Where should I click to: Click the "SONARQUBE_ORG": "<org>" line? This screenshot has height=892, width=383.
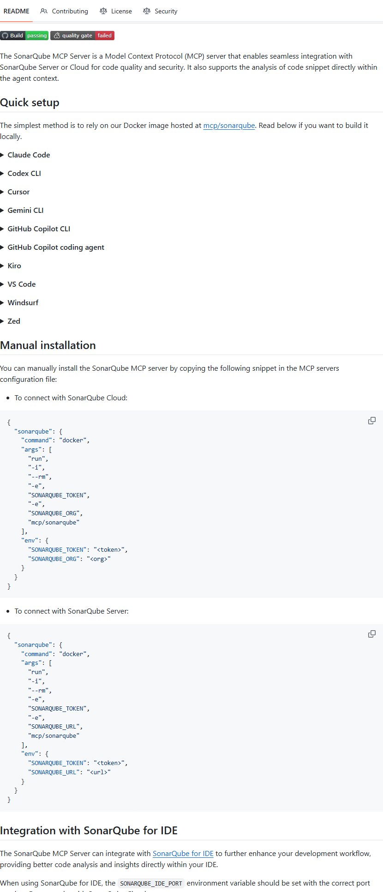tap(69, 559)
